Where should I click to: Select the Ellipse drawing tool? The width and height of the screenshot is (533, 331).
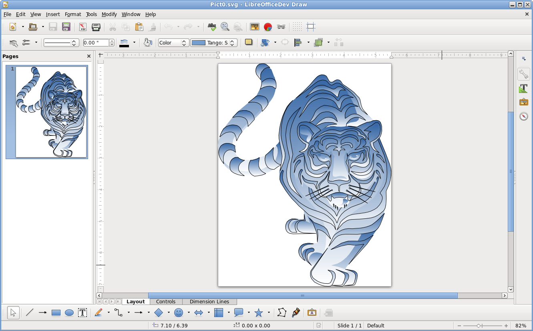click(x=69, y=313)
